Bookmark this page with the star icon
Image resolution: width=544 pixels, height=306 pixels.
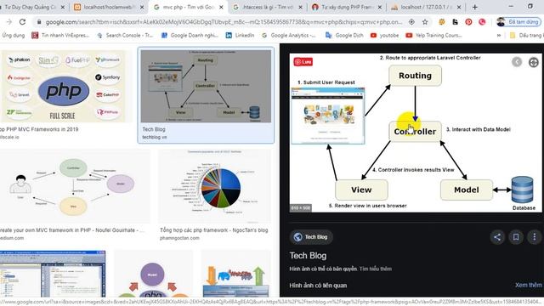(x=425, y=22)
